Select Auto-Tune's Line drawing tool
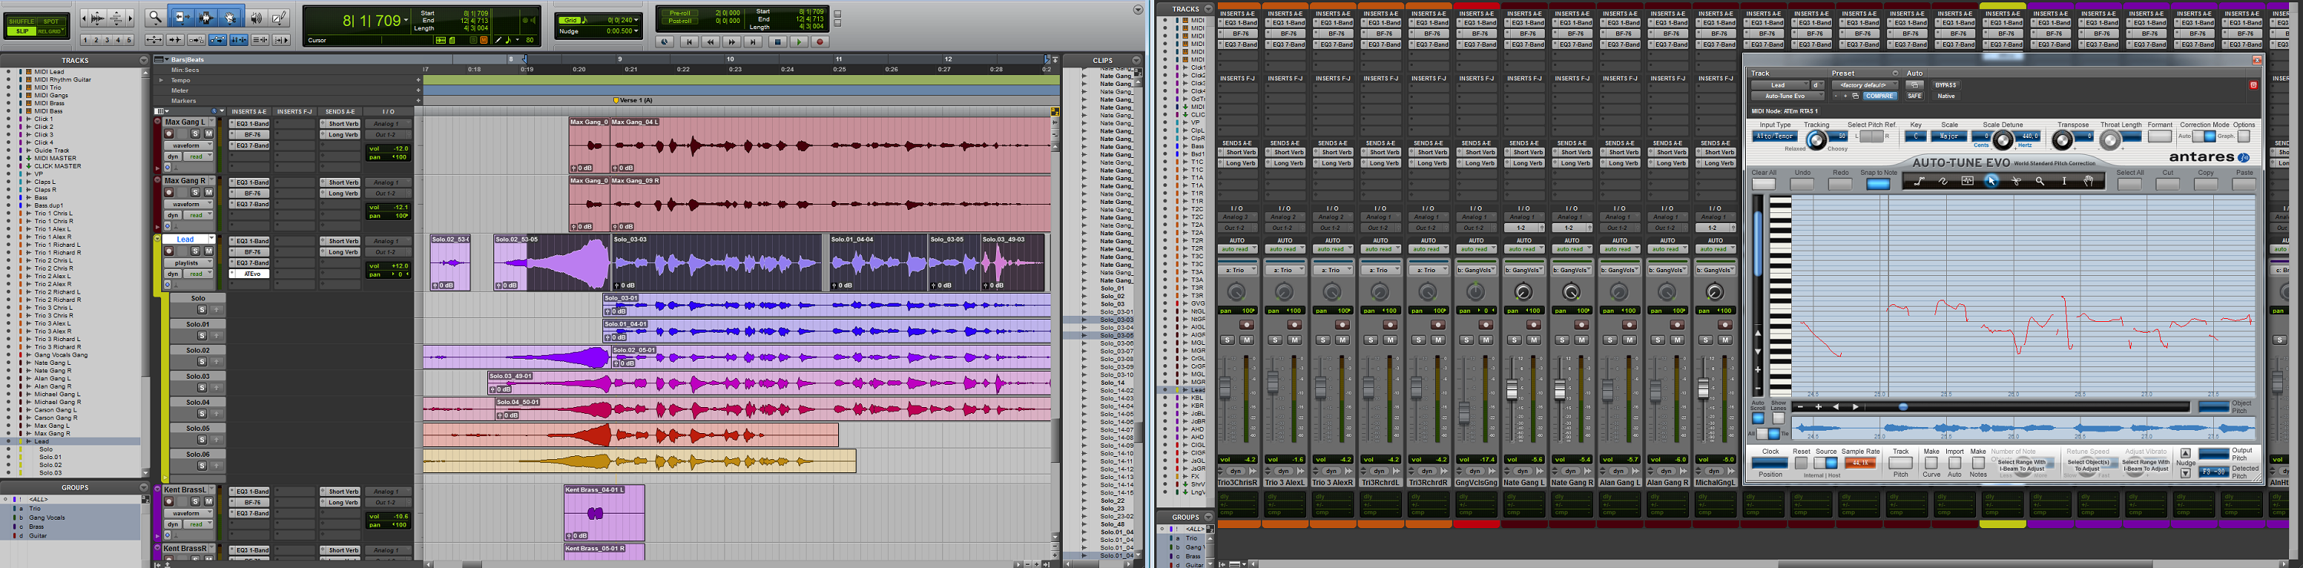Screen dimensions: 2303x568 tap(1919, 182)
